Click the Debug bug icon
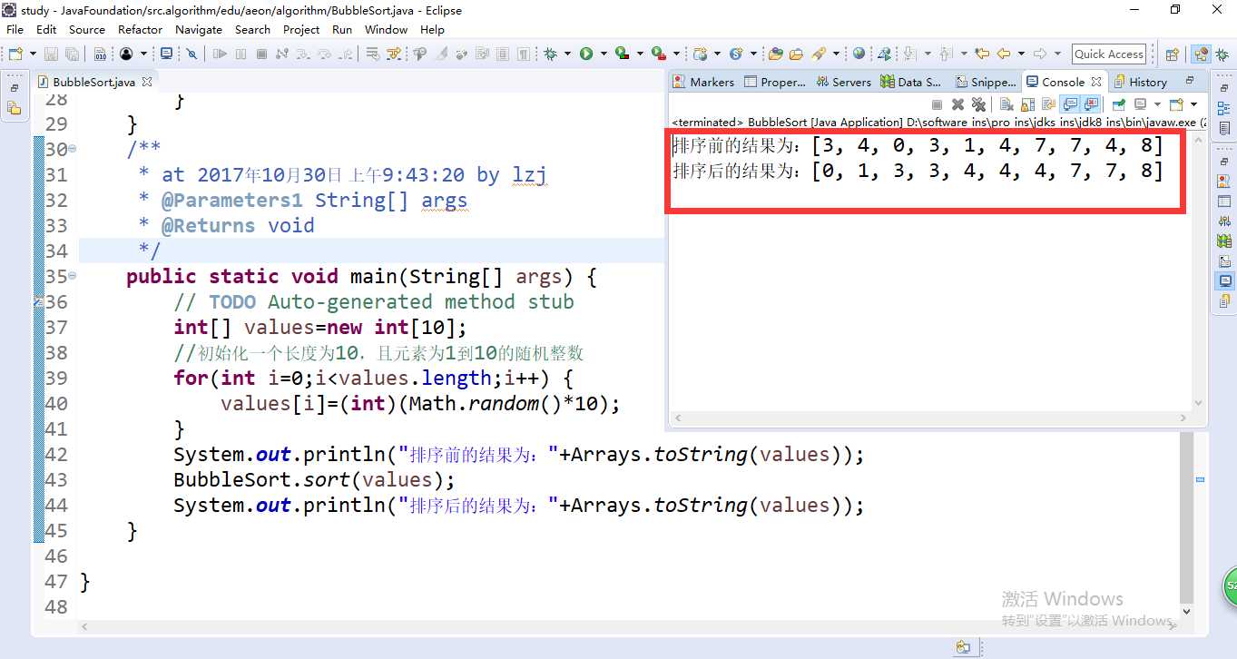The height and width of the screenshot is (659, 1237). coord(550,54)
